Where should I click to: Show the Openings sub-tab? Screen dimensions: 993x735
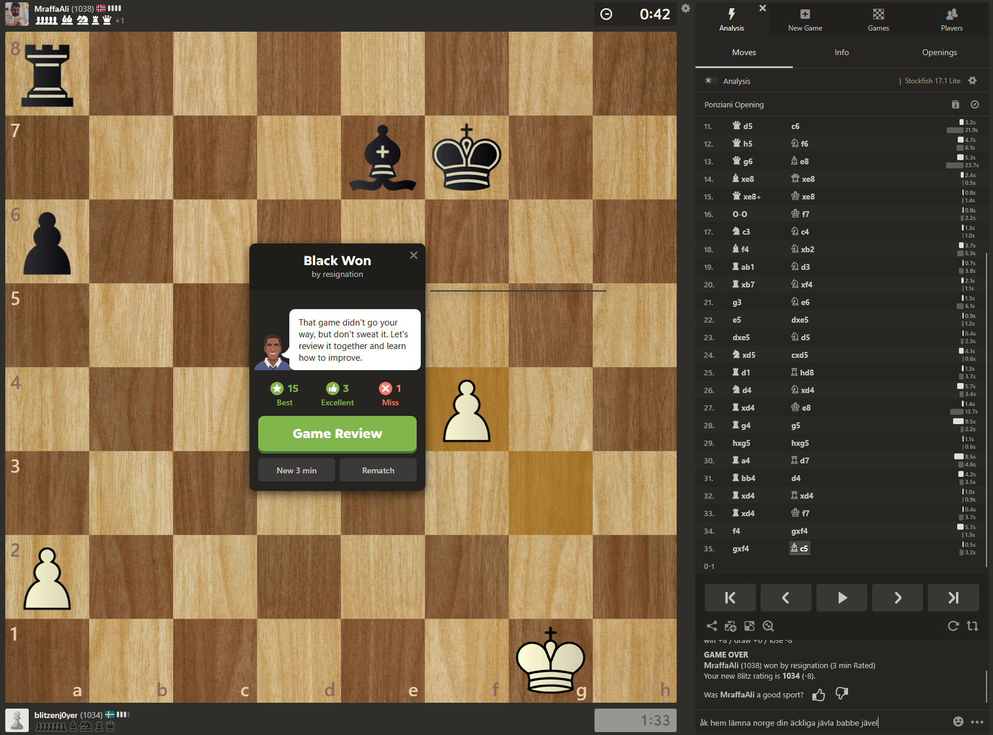click(x=940, y=52)
